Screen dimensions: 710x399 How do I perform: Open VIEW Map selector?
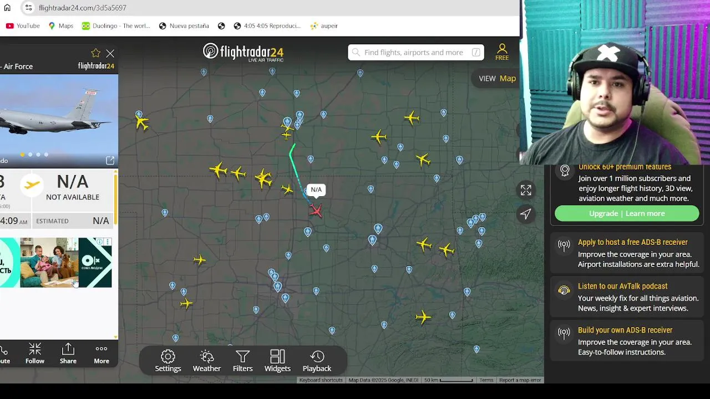pyautogui.click(x=497, y=78)
